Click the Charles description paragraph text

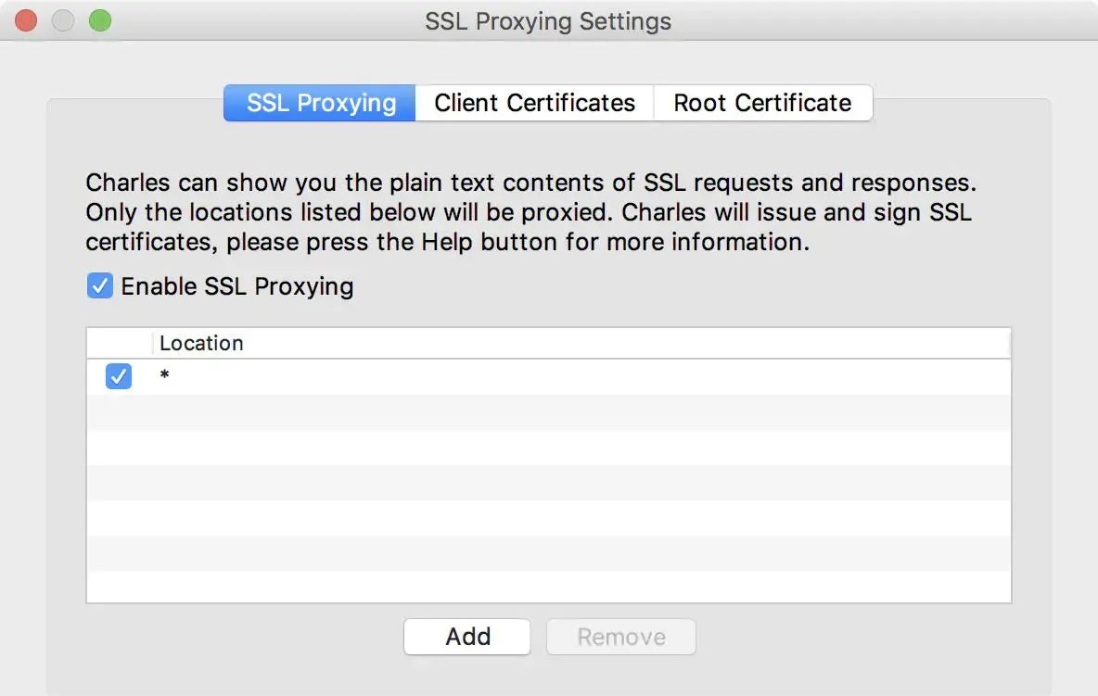[x=529, y=211]
